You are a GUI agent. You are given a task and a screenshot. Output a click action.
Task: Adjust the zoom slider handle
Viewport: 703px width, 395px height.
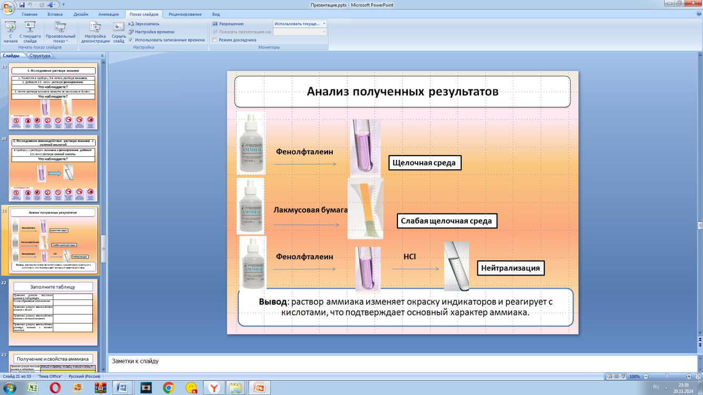click(x=667, y=377)
